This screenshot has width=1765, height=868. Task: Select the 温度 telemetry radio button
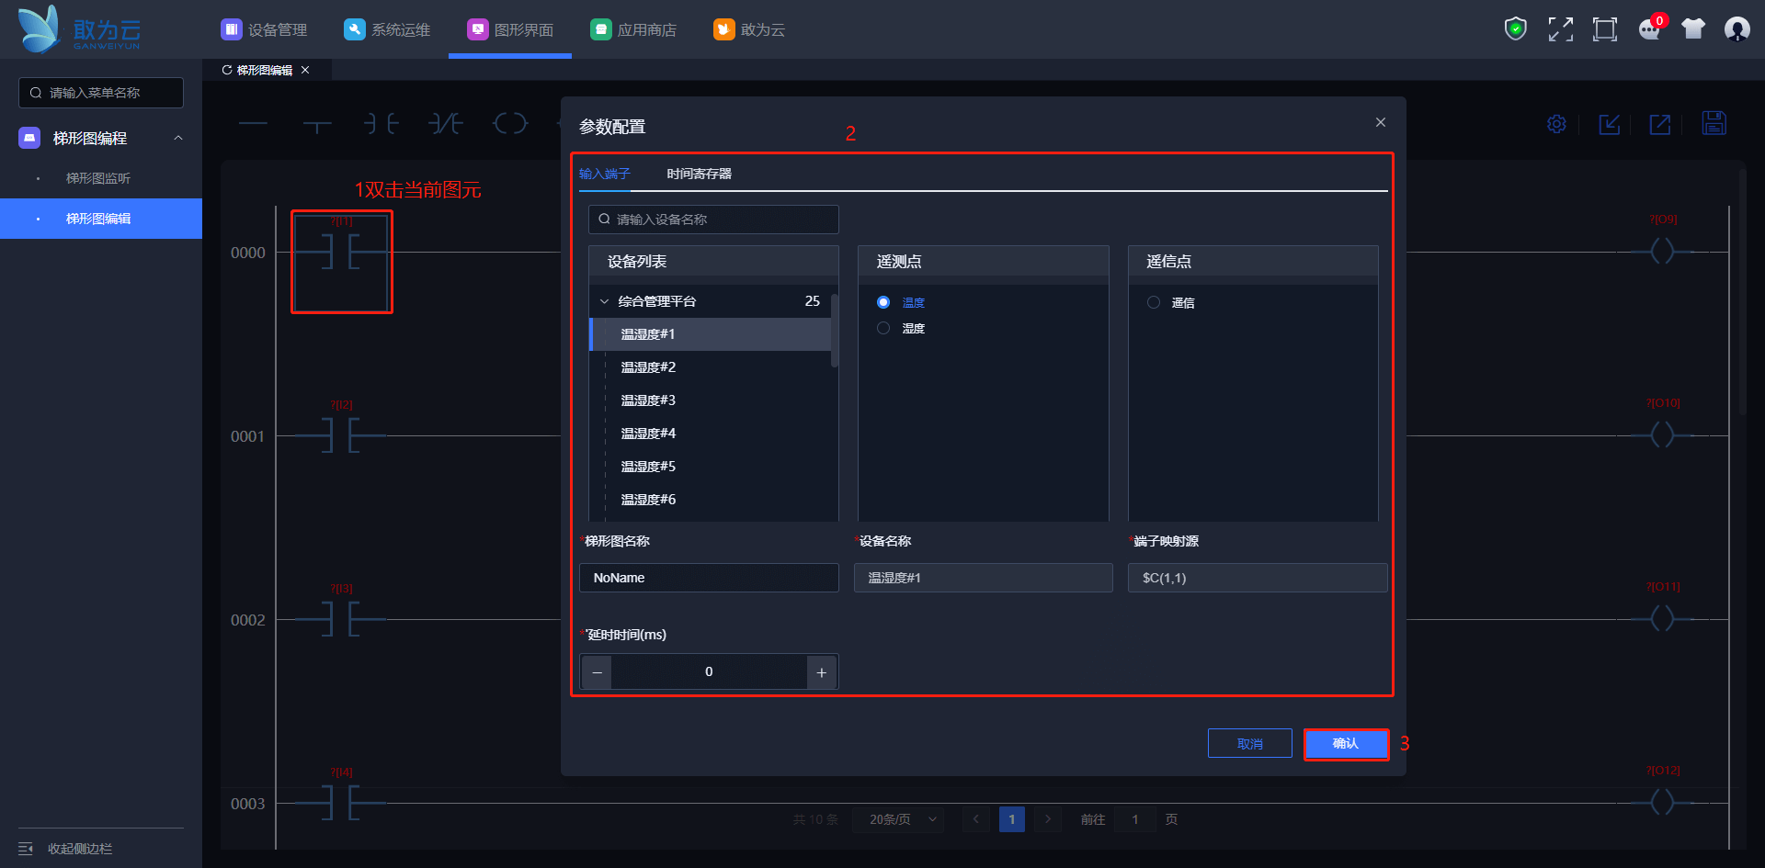point(883,302)
